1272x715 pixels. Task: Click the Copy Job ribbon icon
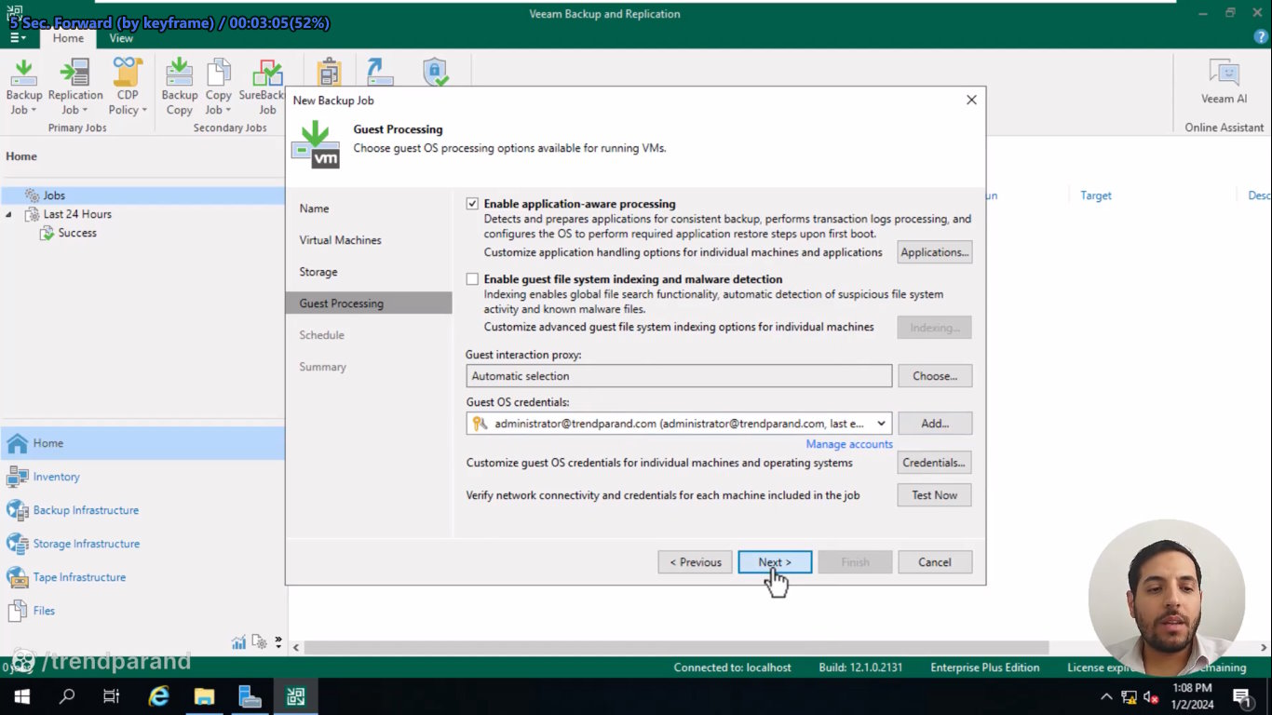point(219,87)
